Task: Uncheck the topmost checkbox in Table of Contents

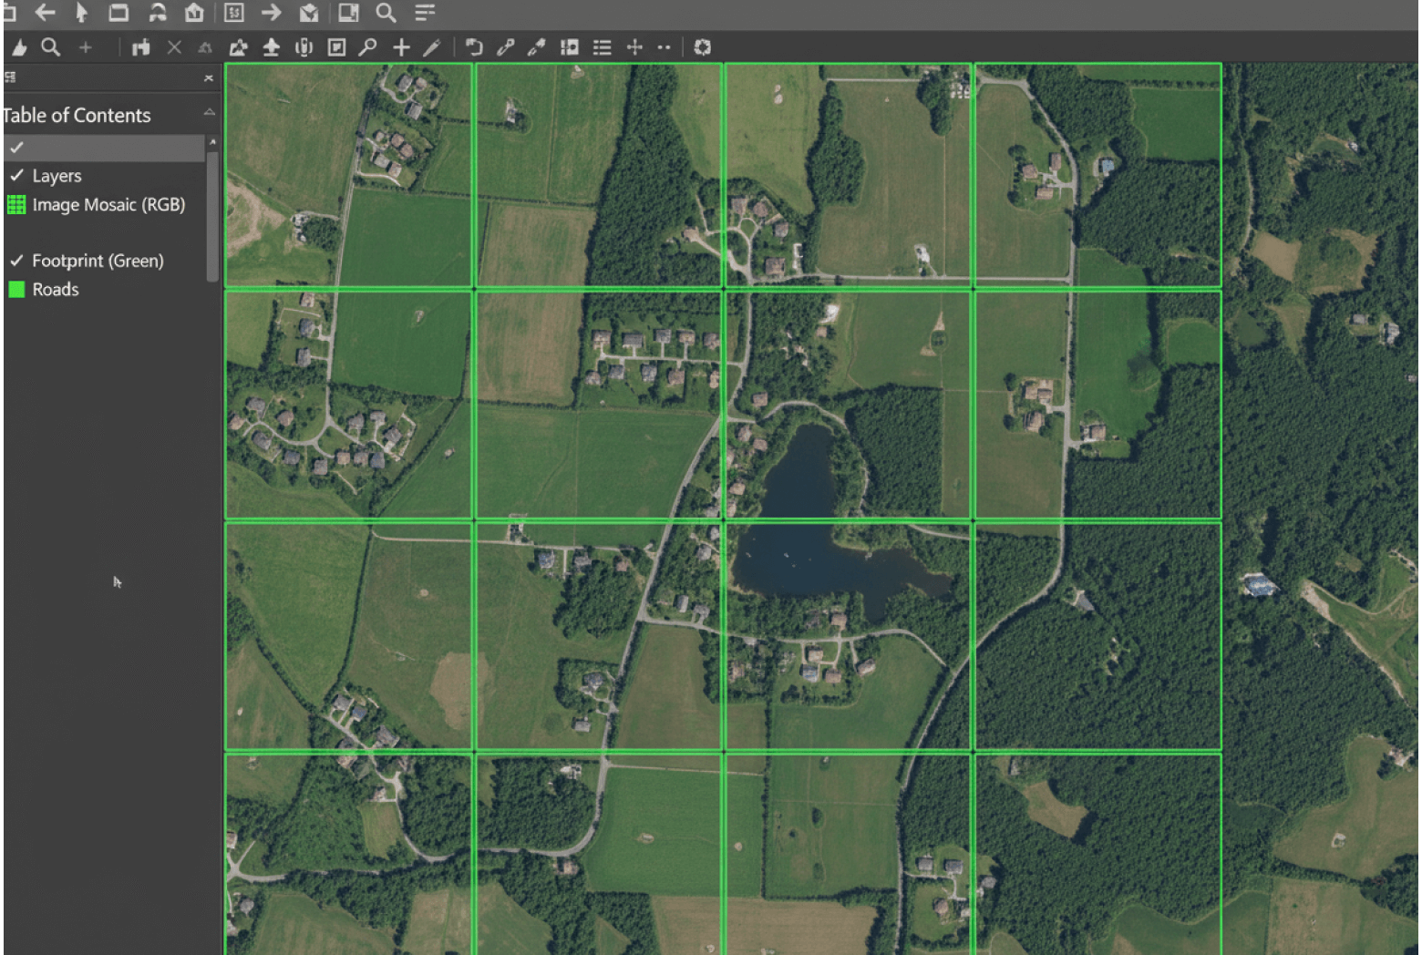Action: pyautogui.click(x=15, y=146)
